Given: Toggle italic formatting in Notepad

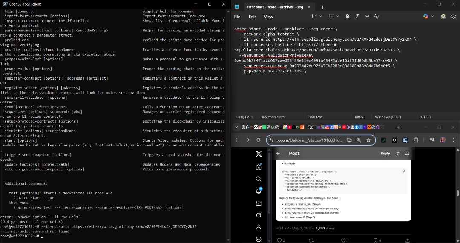Looking at the screenshot, I should point(357,17).
